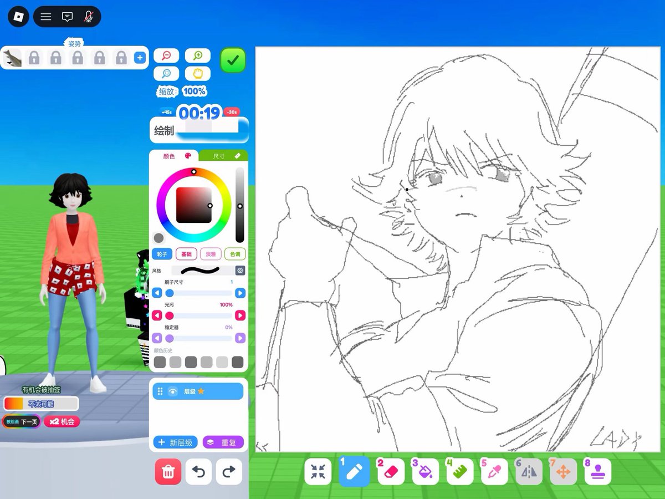This screenshot has width=665, height=499.
Task: Click the brush size slider track
Action: (x=198, y=293)
